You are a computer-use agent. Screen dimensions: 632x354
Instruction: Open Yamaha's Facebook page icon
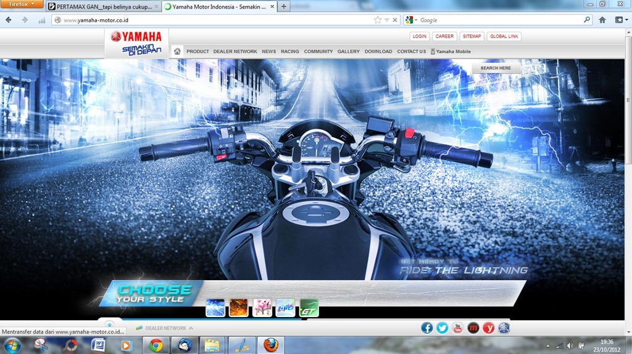tap(426, 328)
